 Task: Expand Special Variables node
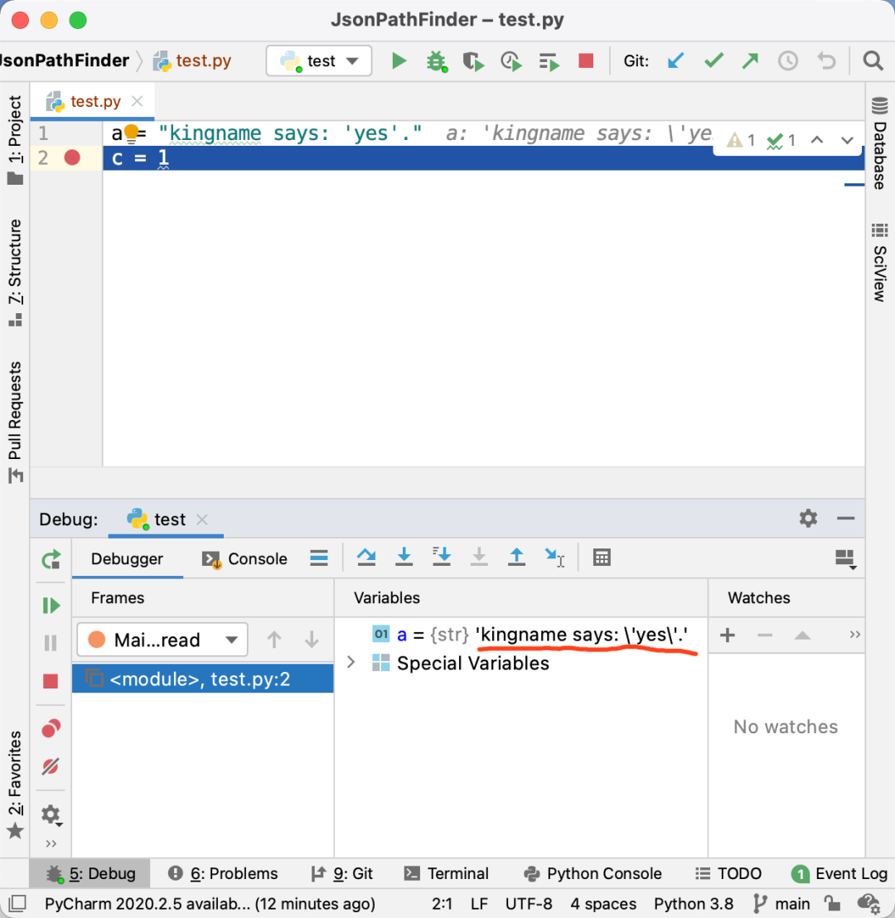[x=351, y=662]
